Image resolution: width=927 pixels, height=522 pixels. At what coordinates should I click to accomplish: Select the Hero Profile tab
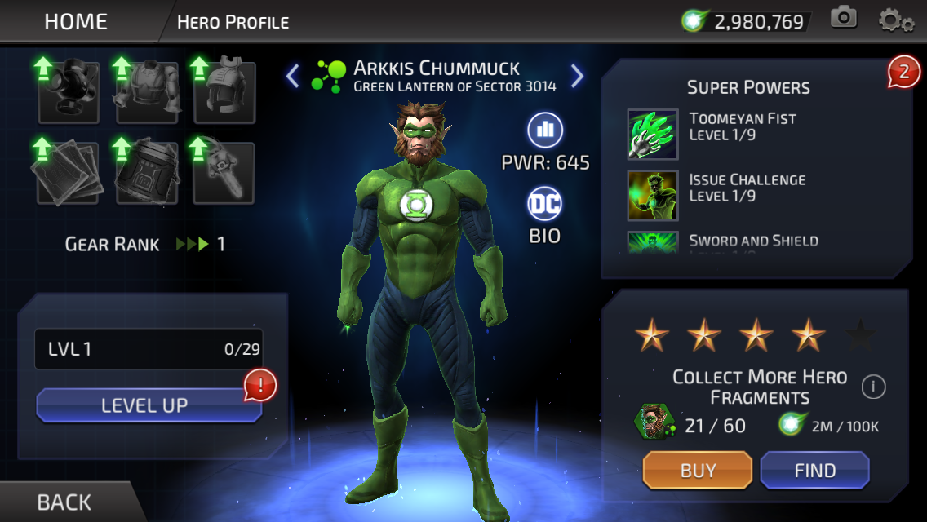coord(233,23)
